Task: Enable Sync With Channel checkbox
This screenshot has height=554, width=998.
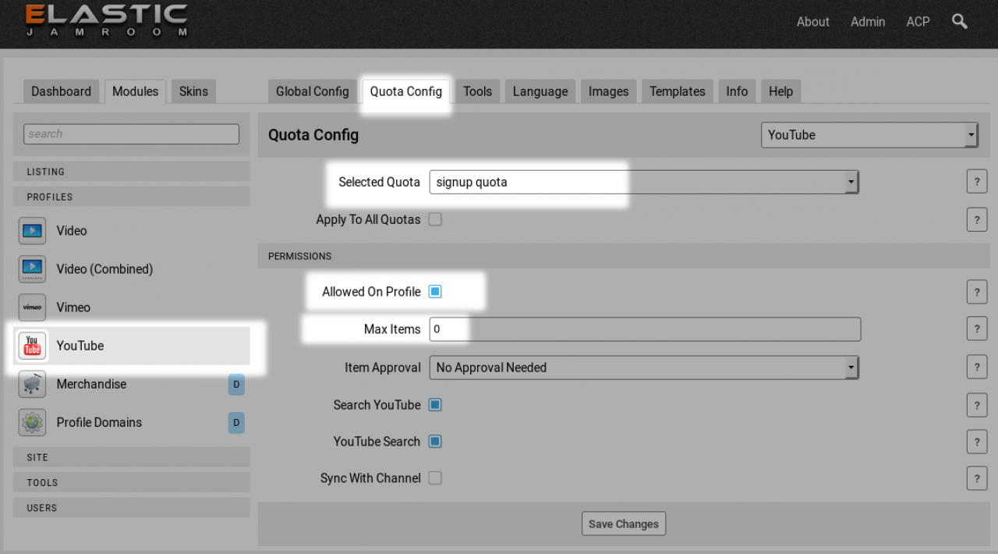Action: (x=435, y=478)
